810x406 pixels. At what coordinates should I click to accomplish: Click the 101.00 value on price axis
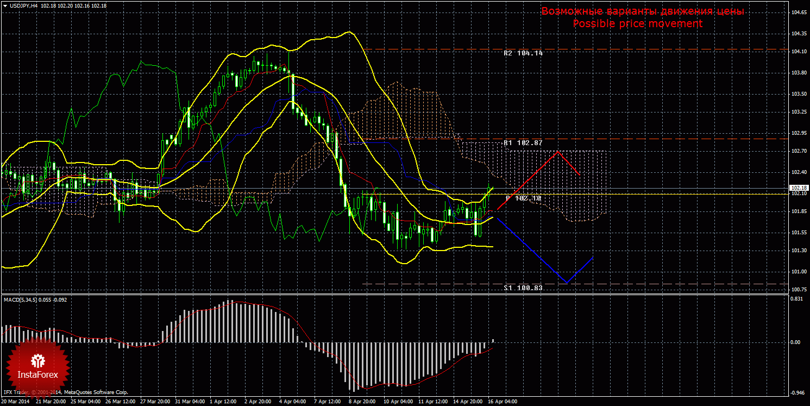[798, 271]
